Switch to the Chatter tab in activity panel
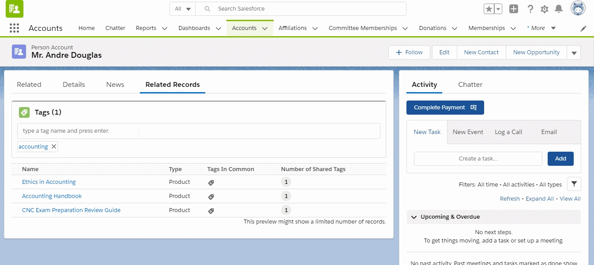The height and width of the screenshot is (265, 594). [x=470, y=85]
